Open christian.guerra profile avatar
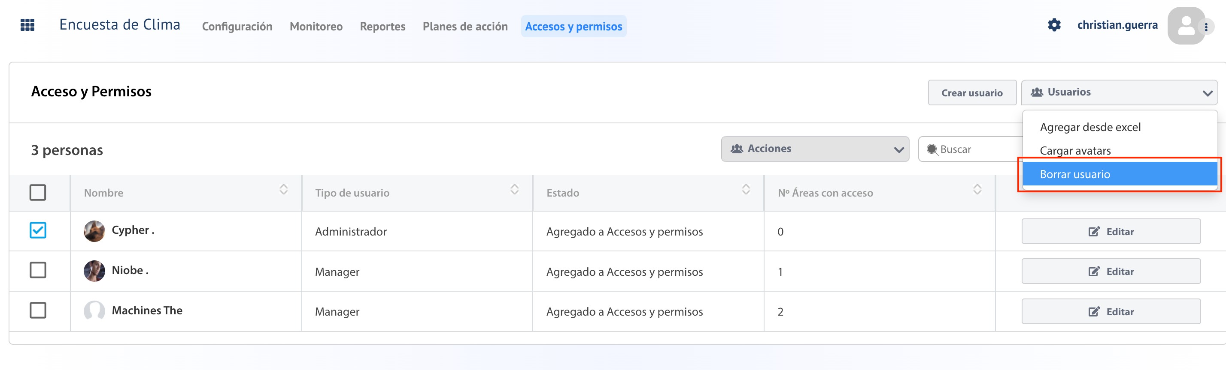The width and height of the screenshot is (1226, 370). point(1186,26)
